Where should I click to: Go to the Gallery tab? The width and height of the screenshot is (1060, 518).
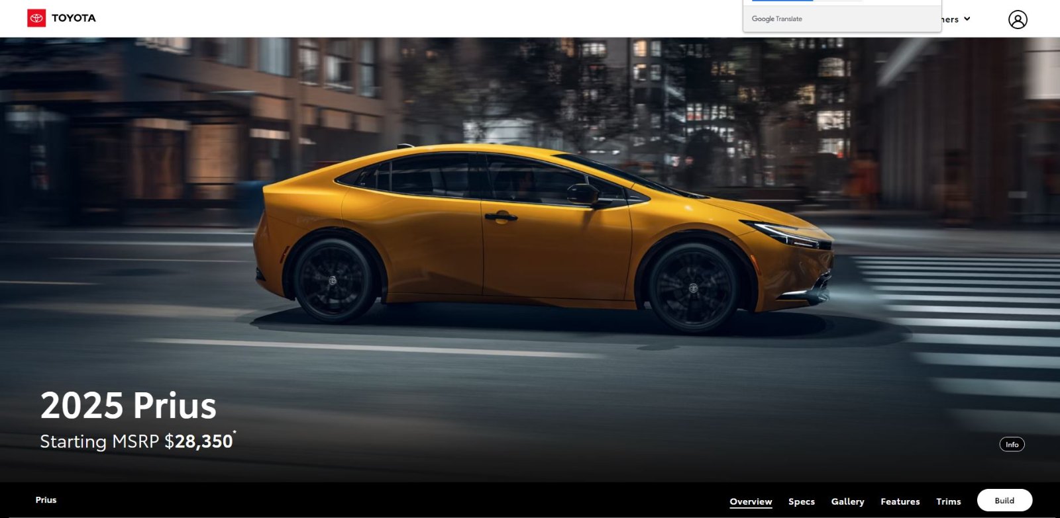pyautogui.click(x=847, y=501)
